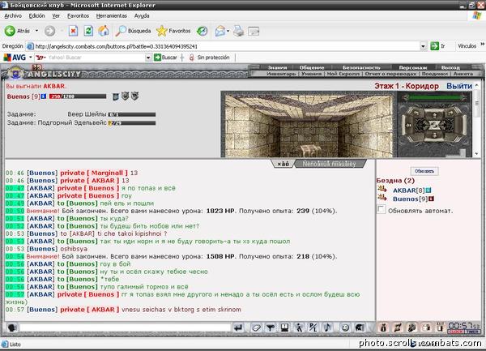Screen dimensions: 486x351
Task: Click the red X Stop icon
Action: tap(73, 31)
